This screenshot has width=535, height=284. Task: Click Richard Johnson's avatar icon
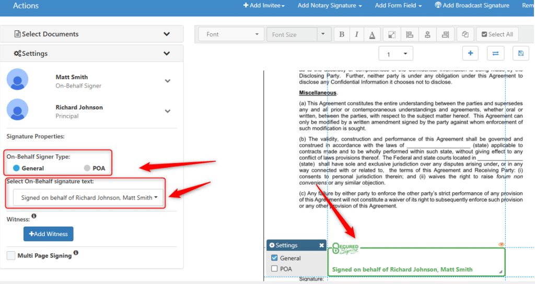(17, 109)
